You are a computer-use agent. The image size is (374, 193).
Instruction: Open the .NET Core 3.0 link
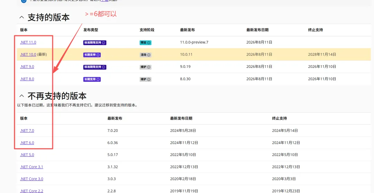[32, 179]
